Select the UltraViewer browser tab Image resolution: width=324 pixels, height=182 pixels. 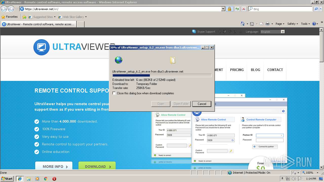click(x=38, y=24)
